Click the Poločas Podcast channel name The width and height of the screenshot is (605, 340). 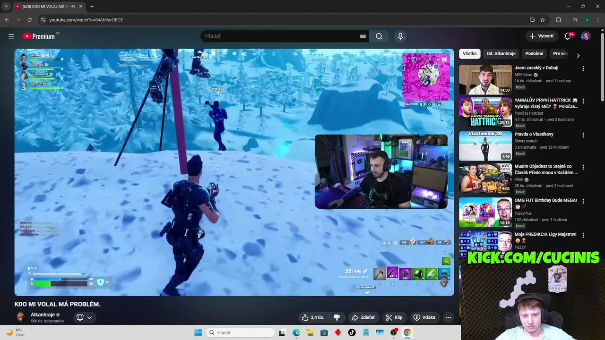point(529,113)
